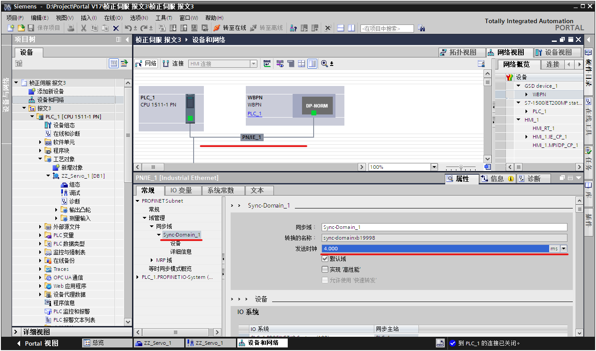Click the cut scissors icon

coord(84,28)
